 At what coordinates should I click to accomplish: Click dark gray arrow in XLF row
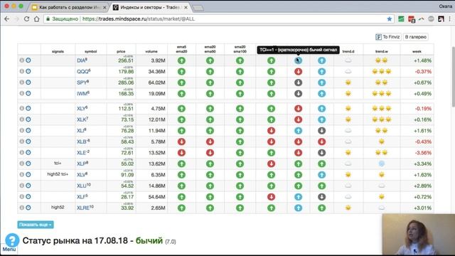point(321,197)
